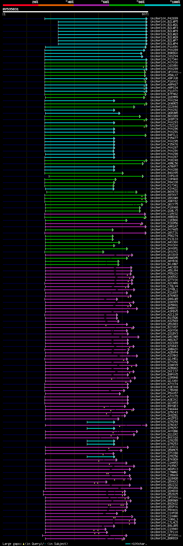Select UniRef100_C6SZV4 entry
This screenshot has width=183, height=546.
pos(164,56)
